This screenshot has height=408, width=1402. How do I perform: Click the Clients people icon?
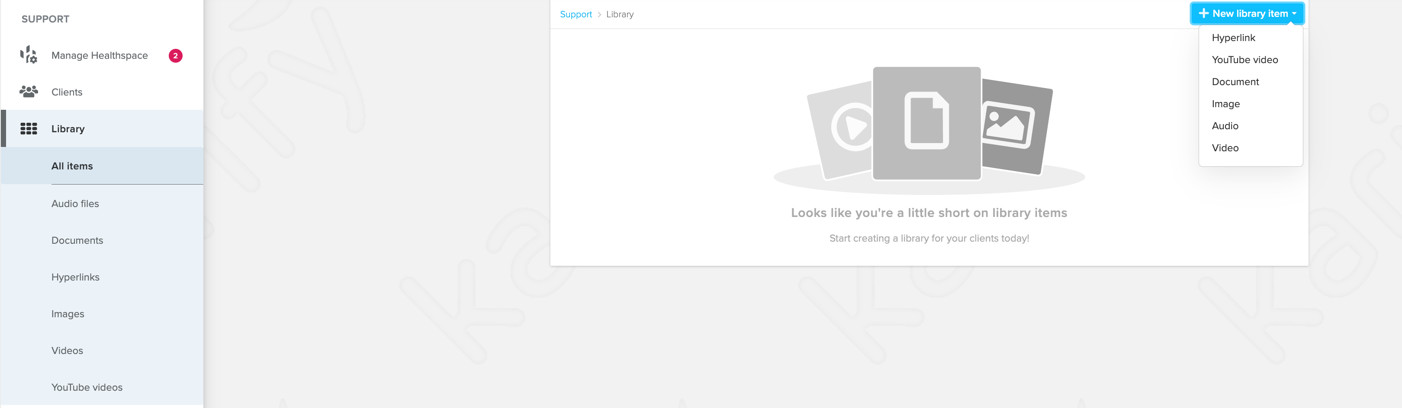(28, 91)
